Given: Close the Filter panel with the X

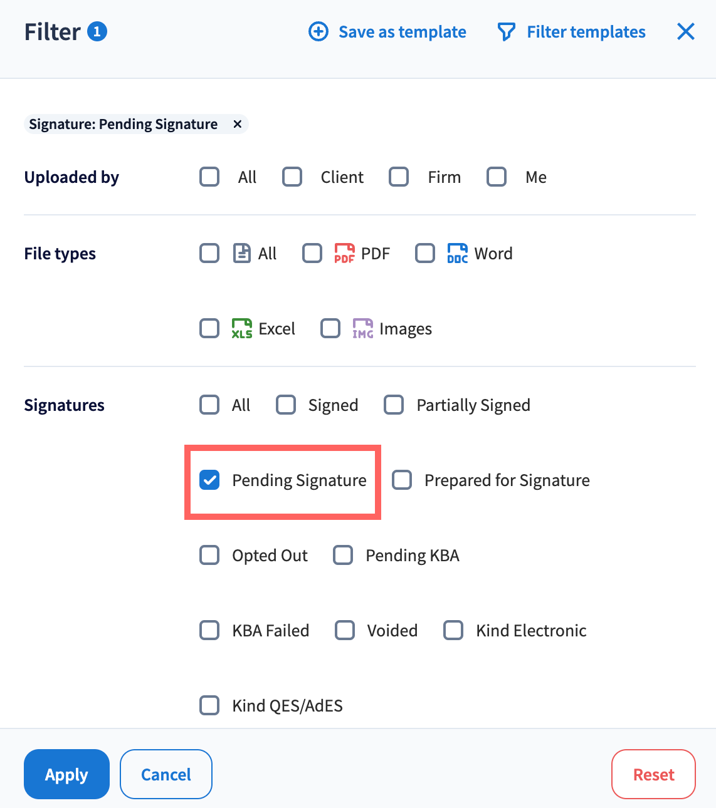Looking at the screenshot, I should [x=685, y=31].
